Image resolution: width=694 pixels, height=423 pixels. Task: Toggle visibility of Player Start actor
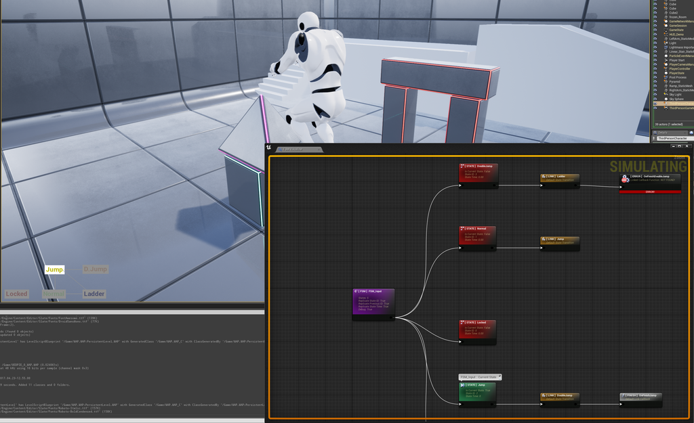pos(655,60)
